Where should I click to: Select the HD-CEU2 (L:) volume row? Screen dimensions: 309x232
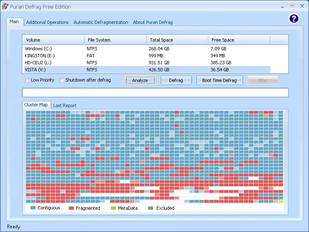point(147,63)
